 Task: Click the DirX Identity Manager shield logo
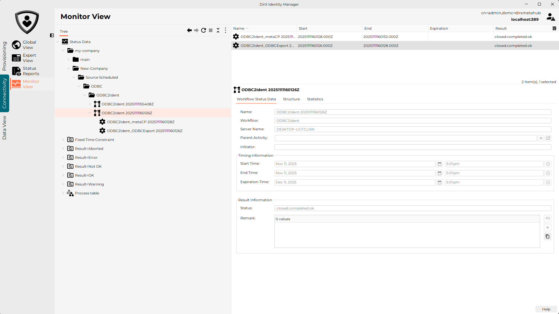pos(27,22)
